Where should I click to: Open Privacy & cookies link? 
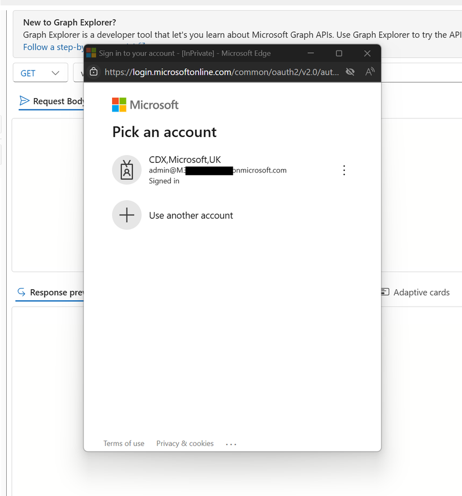(185, 444)
